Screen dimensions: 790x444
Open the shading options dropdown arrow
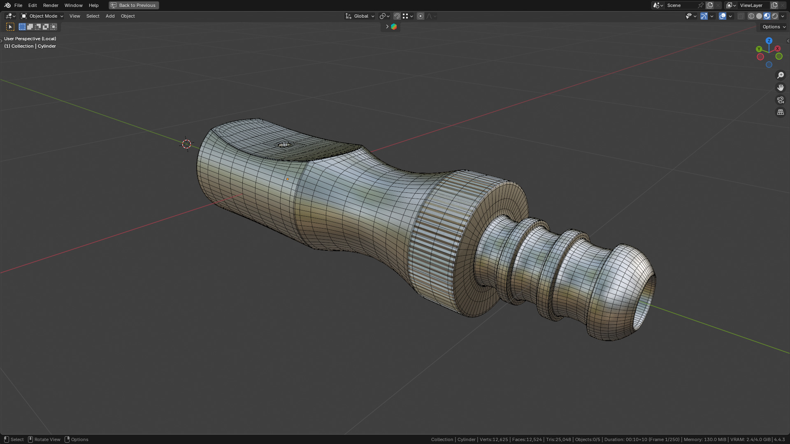783,16
